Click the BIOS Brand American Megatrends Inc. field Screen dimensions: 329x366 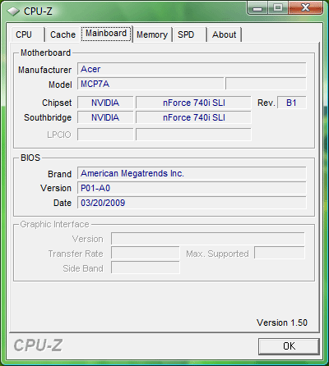click(192, 173)
